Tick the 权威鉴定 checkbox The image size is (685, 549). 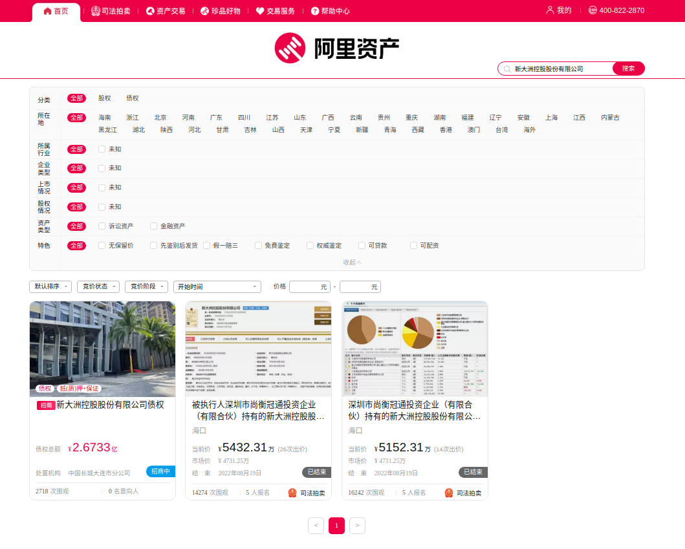coord(310,246)
